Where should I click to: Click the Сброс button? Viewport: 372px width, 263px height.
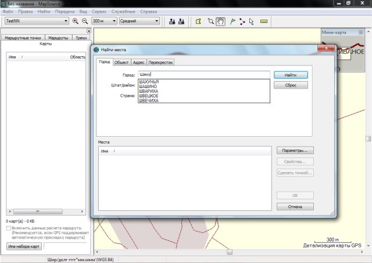pos(291,85)
